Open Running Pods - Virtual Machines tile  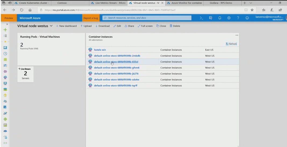(51, 49)
